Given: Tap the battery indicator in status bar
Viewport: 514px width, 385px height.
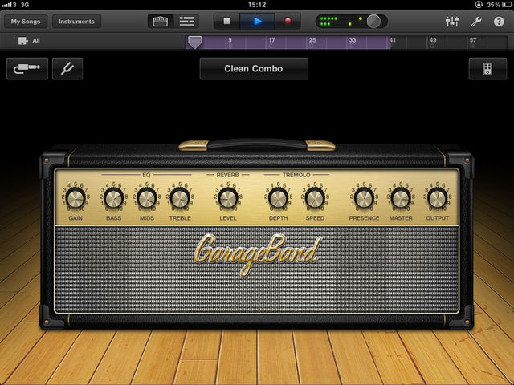Looking at the screenshot, I should pos(506,5).
